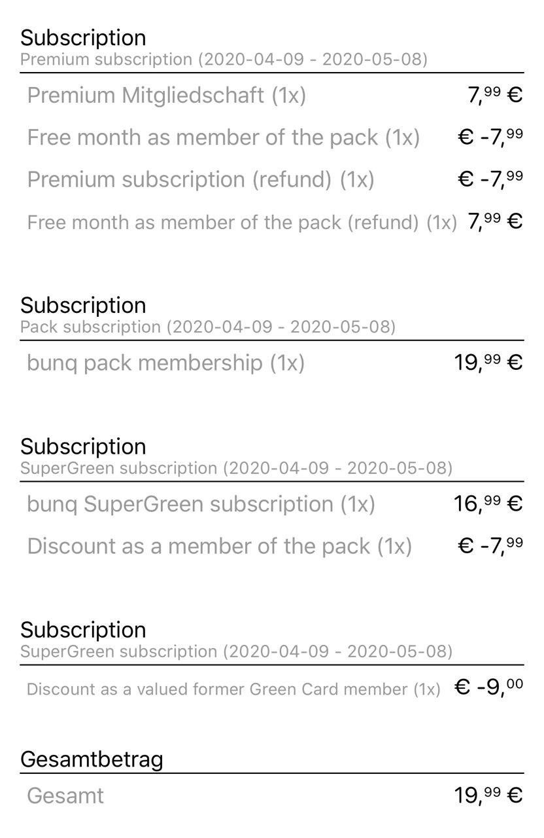Tap the Subscription heading above Pack subscription
Screen dimensions: 544x838
click(83, 305)
